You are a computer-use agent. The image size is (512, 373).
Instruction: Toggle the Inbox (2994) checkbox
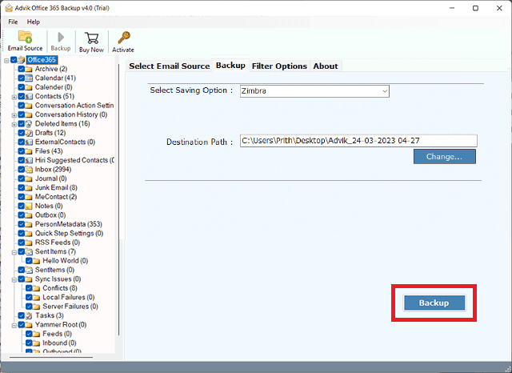point(22,170)
